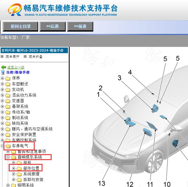188x187 pixels.
Task: Expand the 混合动力系统 tree node
Action: pyautogui.click(x=2, y=95)
